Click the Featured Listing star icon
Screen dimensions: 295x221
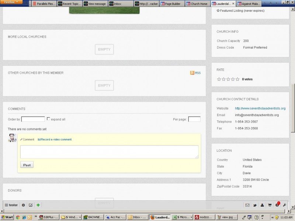pos(218,11)
